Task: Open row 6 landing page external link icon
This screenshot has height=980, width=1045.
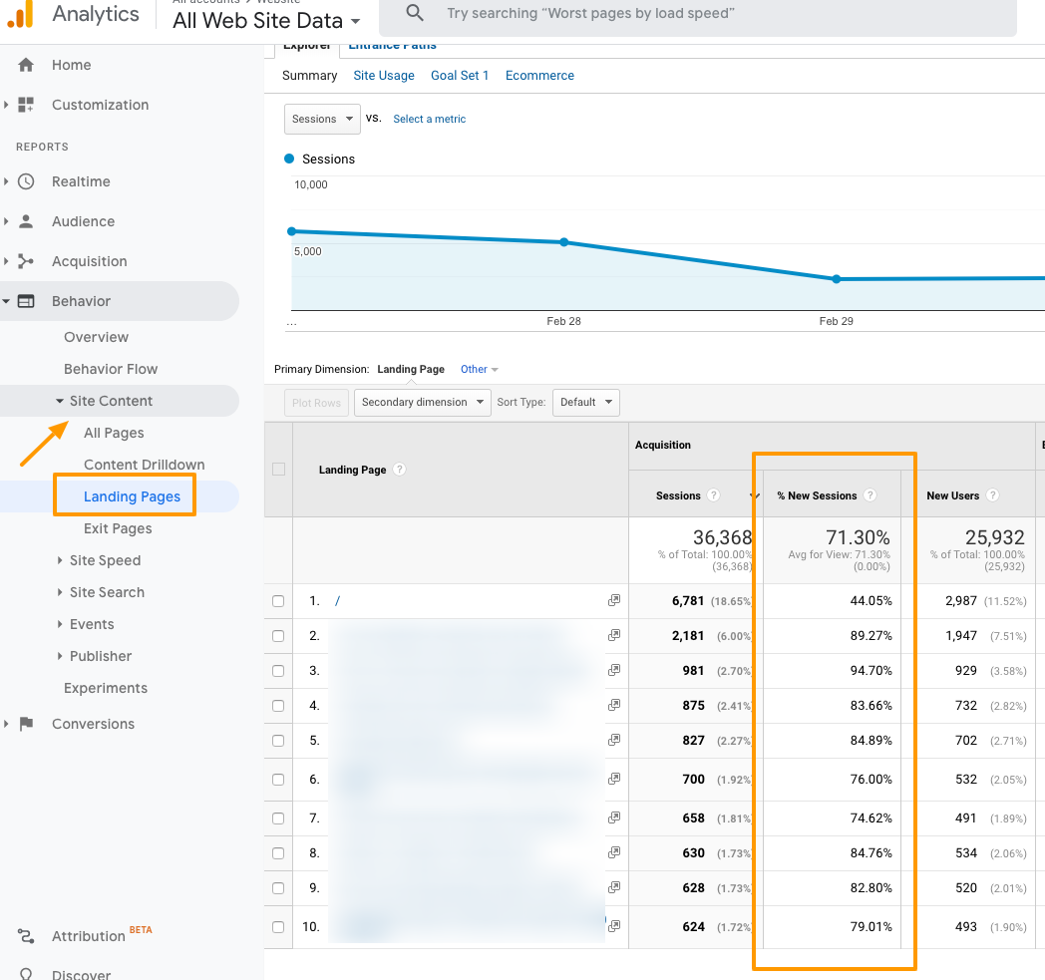Action: 614,779
